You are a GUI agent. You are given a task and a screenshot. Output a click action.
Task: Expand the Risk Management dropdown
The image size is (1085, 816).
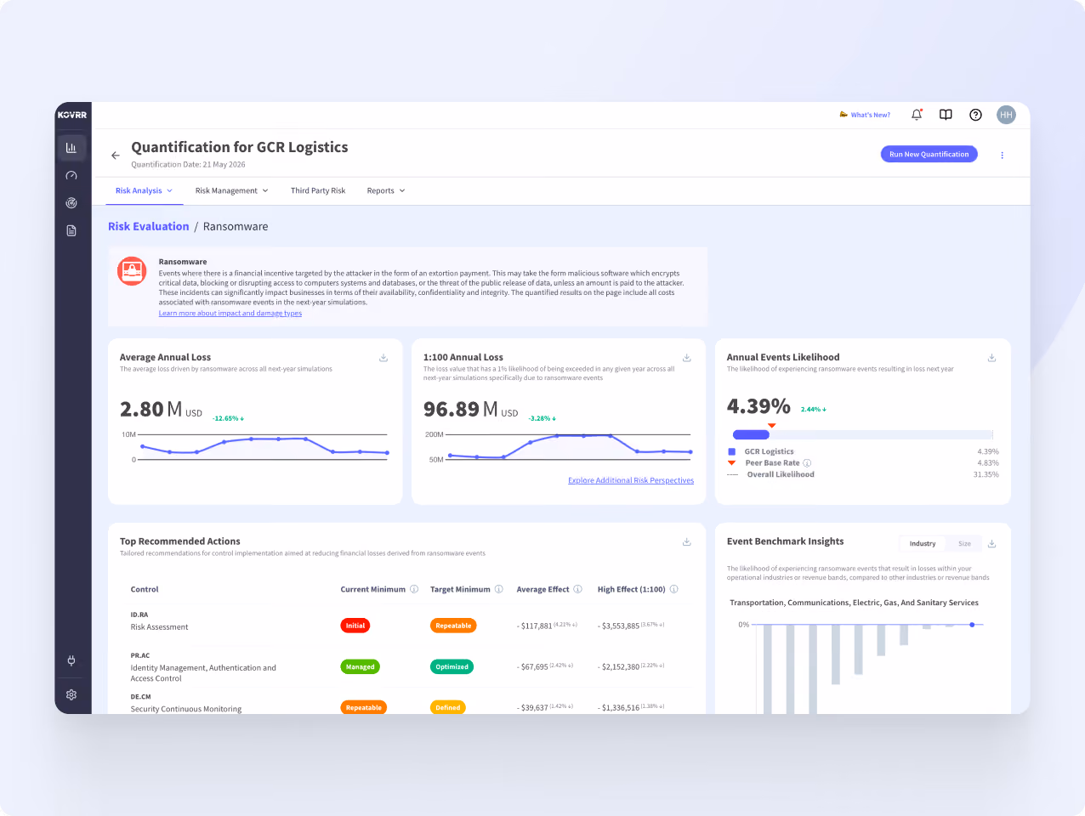click(x=231, y=190)
